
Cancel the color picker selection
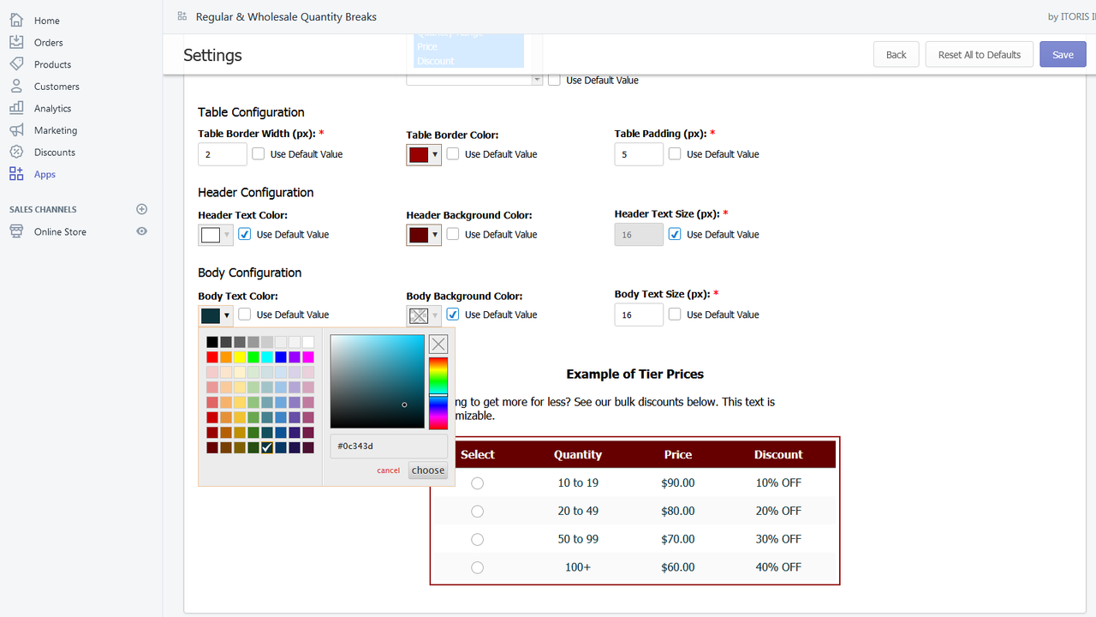tap(388, 470)
